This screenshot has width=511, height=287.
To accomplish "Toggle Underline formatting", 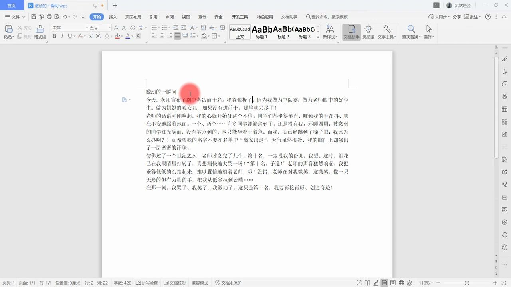I will click(x=70, y=36).
